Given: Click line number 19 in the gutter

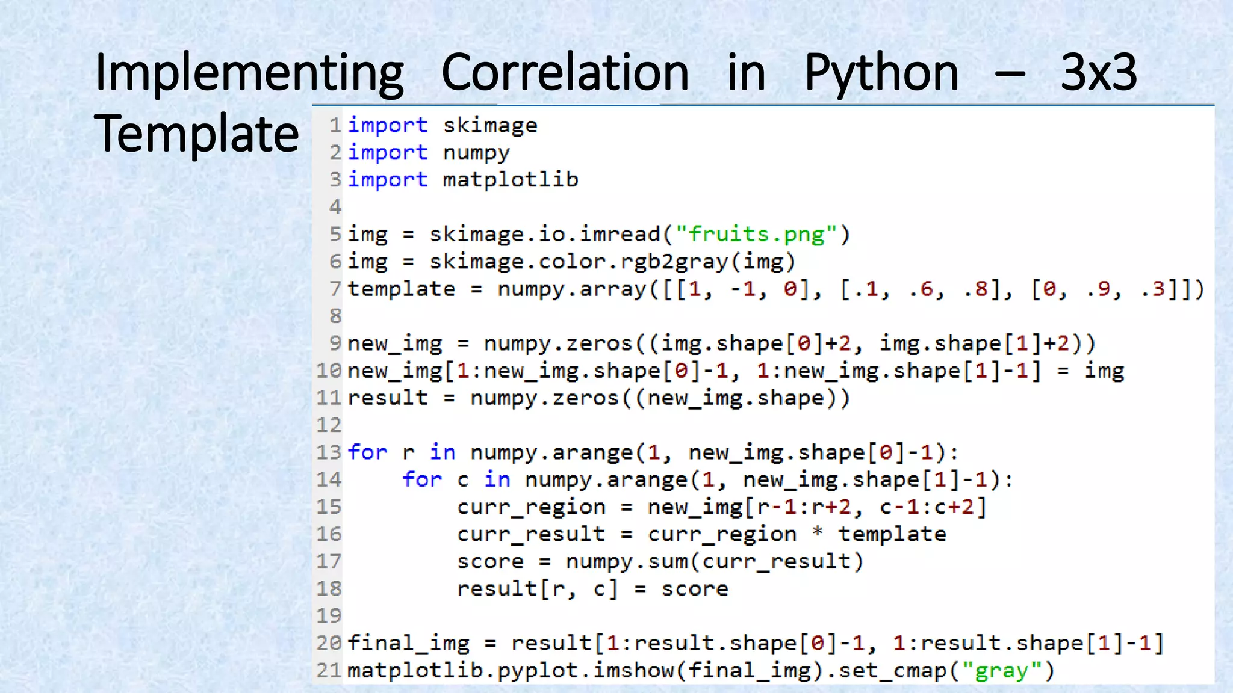Looking at the screenshot, I should point(329,616).
